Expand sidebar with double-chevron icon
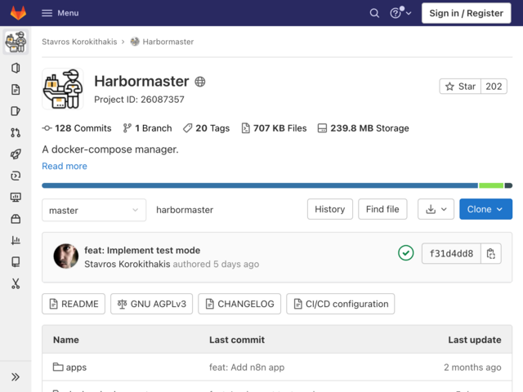Viewport: 523px width, 392px height. point(16,377)
